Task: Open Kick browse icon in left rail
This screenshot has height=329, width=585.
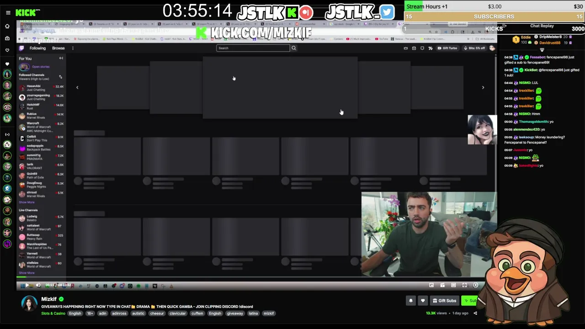Action: pyautogui.click(x=7, y=38)
